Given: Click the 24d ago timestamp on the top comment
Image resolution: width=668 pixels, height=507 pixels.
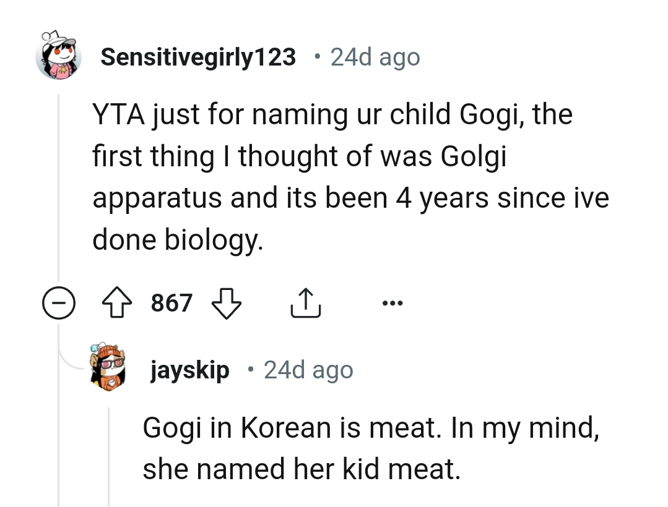Looking at the screenshot, I should click(375, 56).
